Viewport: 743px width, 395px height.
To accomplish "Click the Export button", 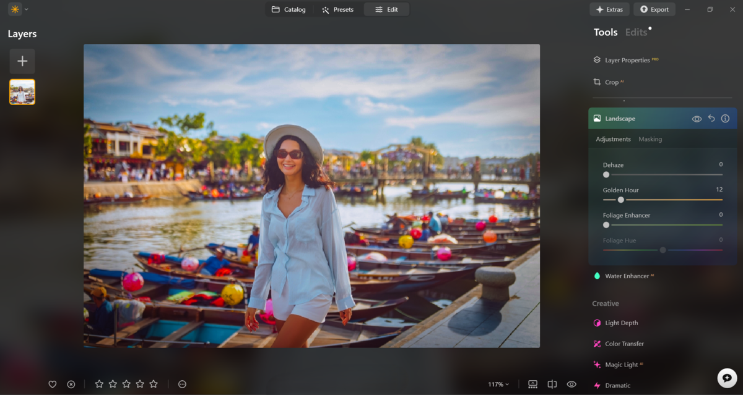I will pos(654,9).
